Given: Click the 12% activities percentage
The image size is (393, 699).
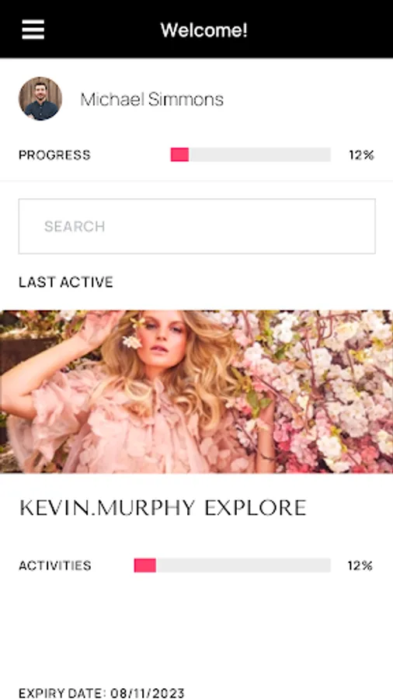Looking at the screenshot, I should click(360, 565).
